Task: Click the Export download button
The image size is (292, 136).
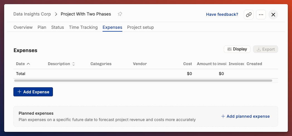Action: (265, 49)
